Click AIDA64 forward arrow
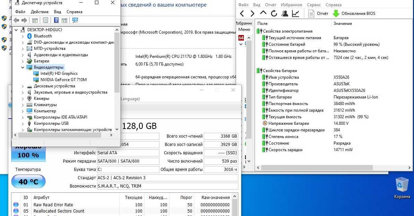Screen dimensions: 414x216 click(x=253, y=14)
